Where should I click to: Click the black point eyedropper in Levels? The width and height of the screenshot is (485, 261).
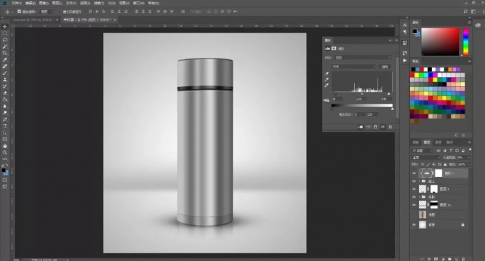pos(327,74)
